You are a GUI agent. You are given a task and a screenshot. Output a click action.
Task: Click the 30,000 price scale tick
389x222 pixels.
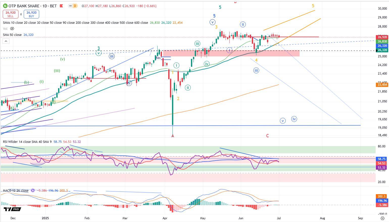382,9
